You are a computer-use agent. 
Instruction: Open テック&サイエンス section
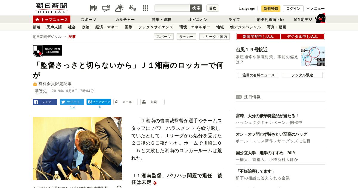156,27
